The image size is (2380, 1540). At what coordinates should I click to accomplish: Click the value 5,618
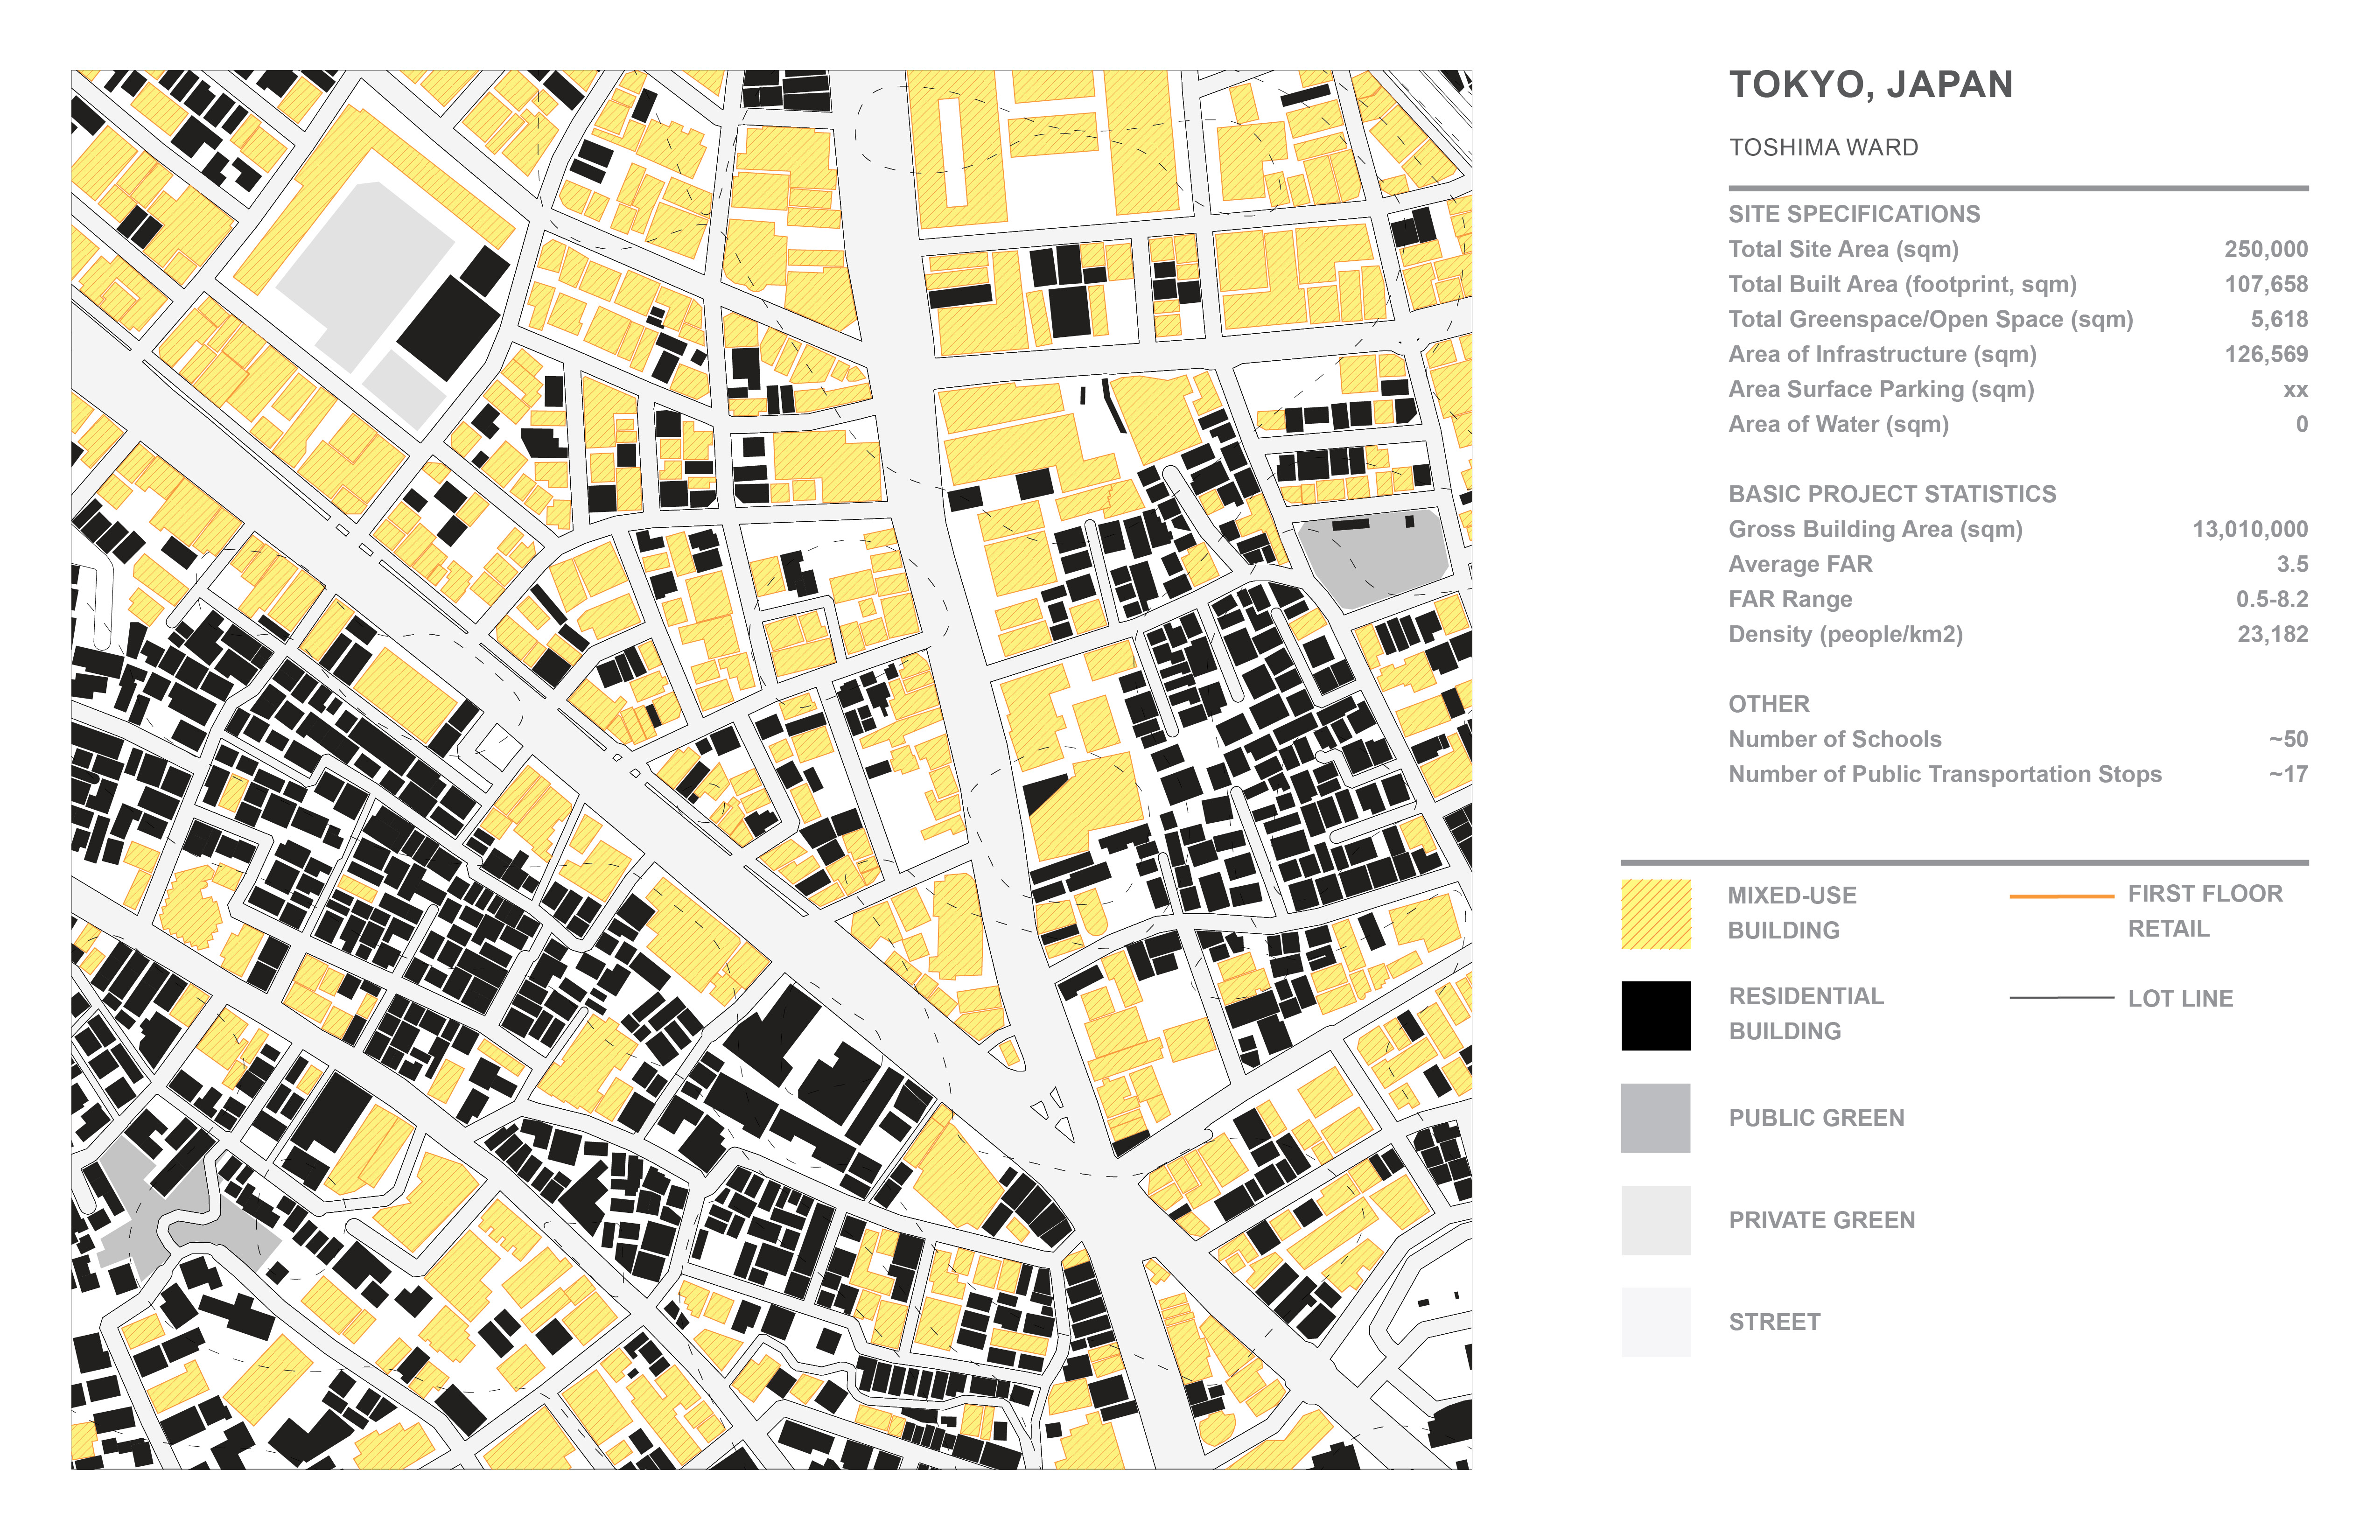[2279, 320]
